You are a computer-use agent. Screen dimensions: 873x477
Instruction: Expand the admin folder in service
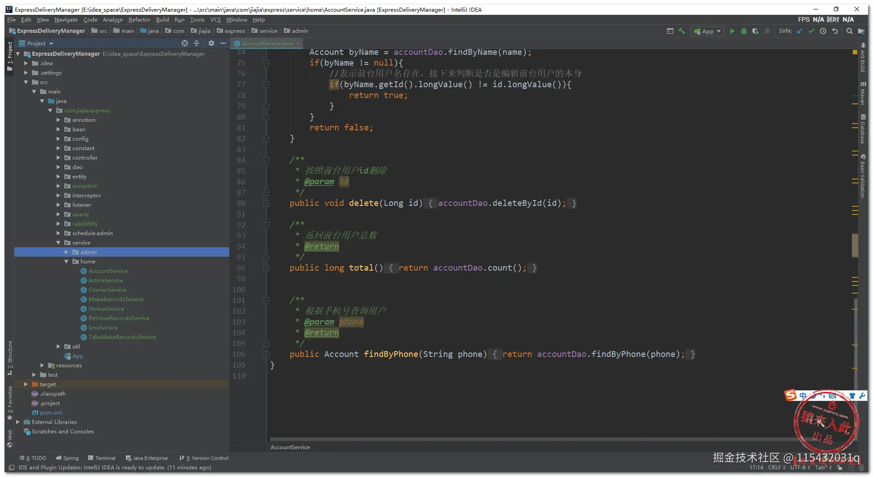tap(66, 252)
